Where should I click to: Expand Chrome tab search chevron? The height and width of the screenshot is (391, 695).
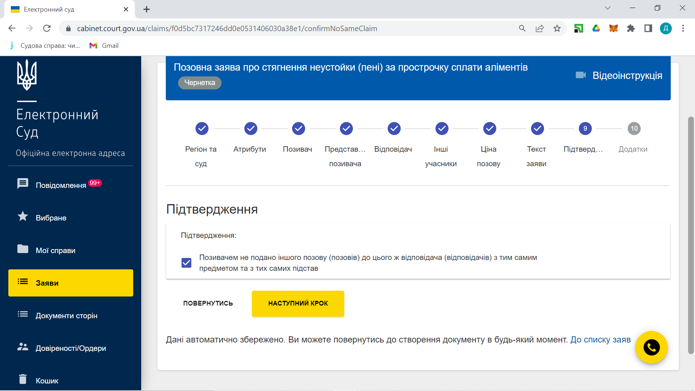(x=608, y=8)
